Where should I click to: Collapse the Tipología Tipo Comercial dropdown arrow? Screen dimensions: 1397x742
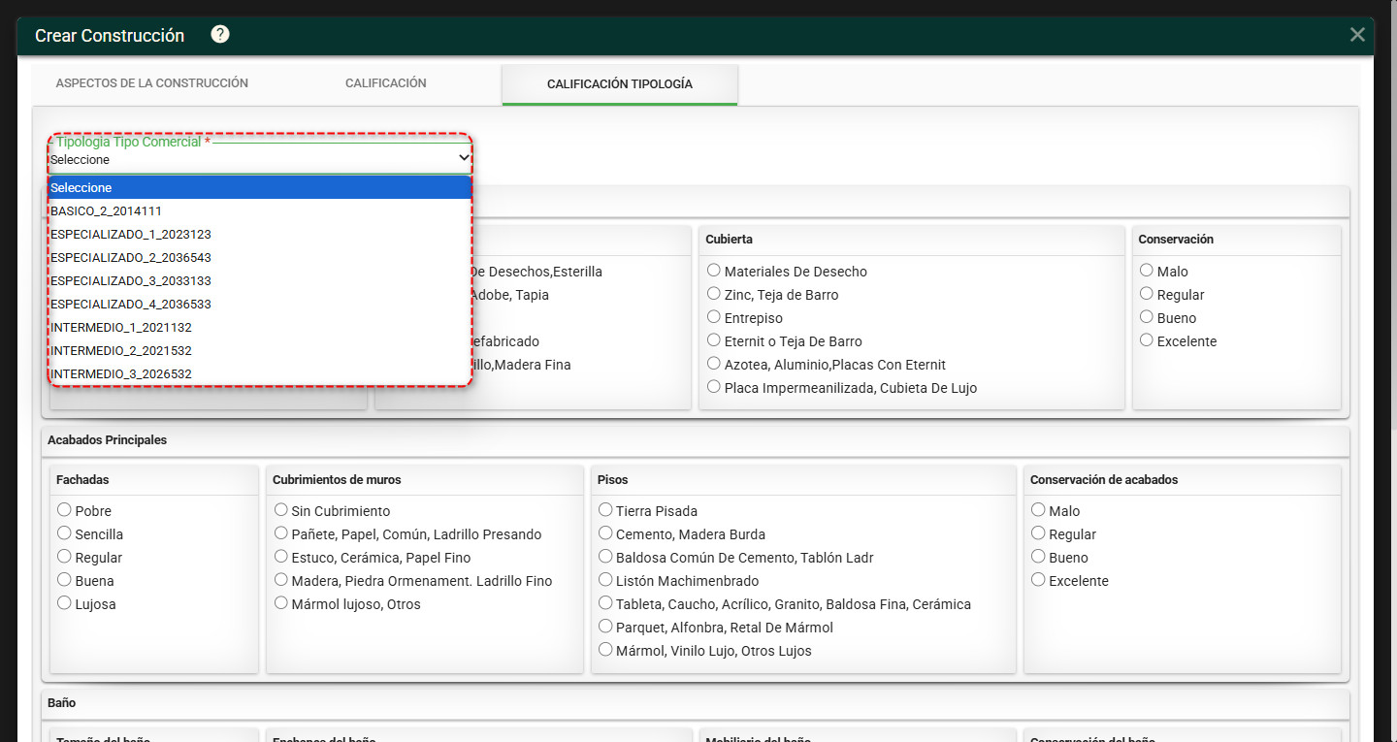(x=464, y=157)
